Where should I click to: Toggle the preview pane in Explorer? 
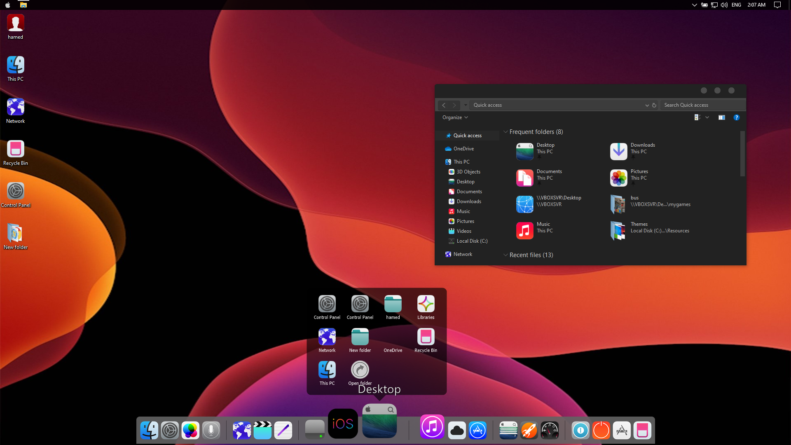click(721, 117)
